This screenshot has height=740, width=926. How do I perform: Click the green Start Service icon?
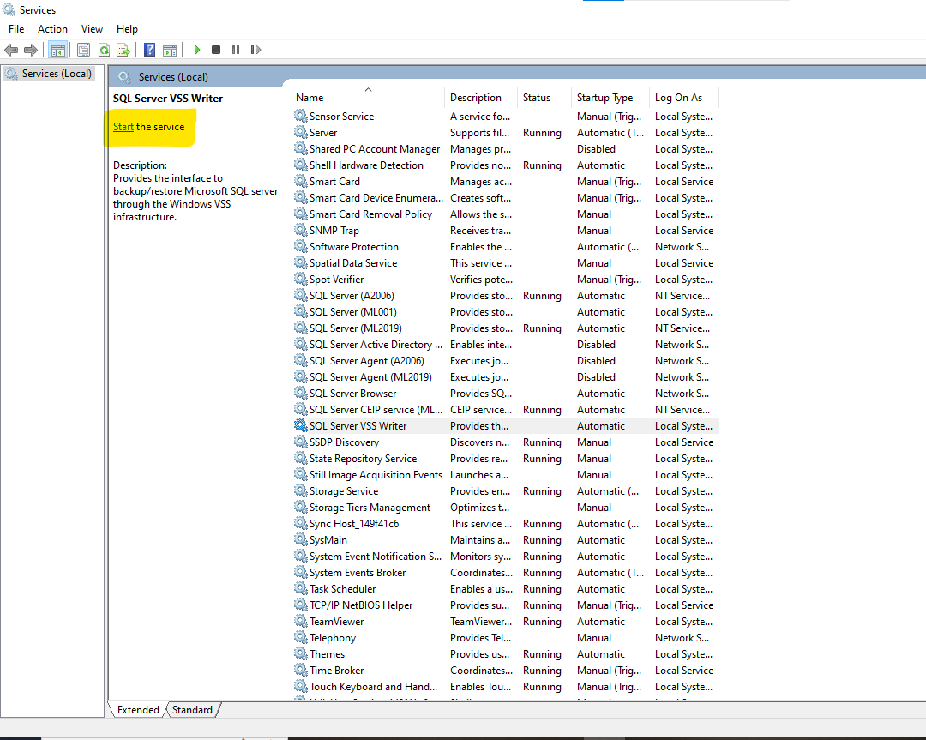[197, 51]
